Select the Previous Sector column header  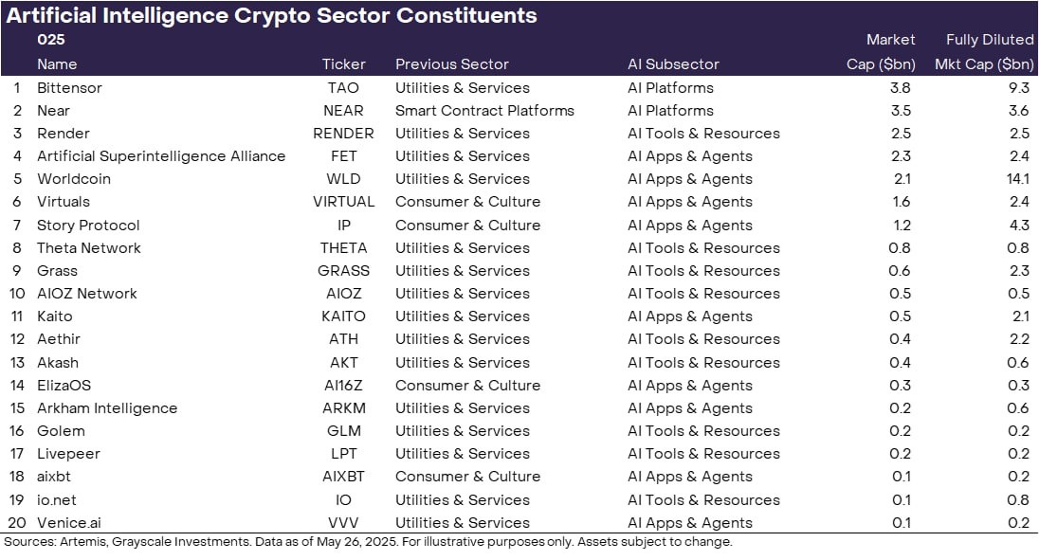pyautogui.click(x=452, y=64)
